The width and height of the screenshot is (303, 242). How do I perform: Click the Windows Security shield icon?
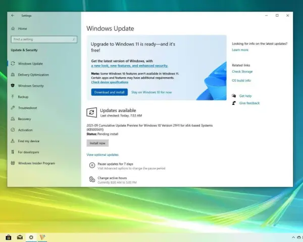(13, 86)
